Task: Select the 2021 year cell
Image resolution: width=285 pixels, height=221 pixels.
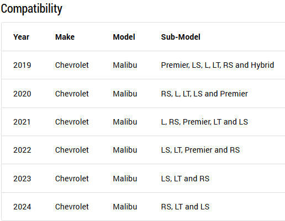Action: 22,122
